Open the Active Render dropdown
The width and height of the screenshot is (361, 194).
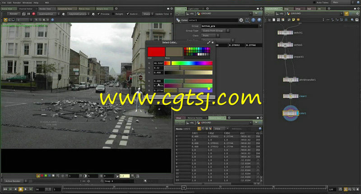pos(15,181)
